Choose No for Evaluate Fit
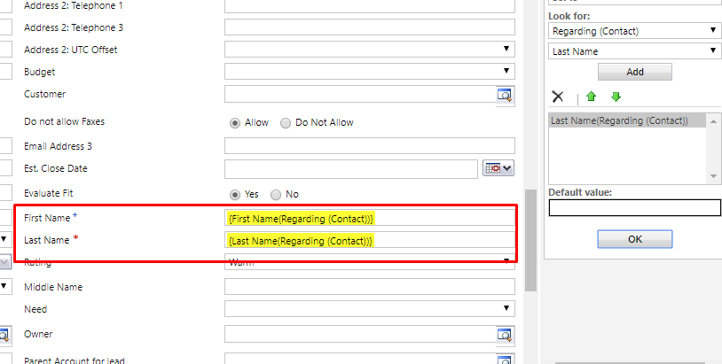 point(275,195)
